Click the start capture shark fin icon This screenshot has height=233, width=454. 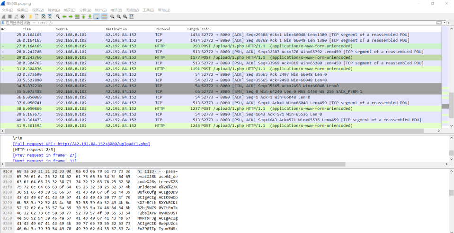click(x=3, y=17)
